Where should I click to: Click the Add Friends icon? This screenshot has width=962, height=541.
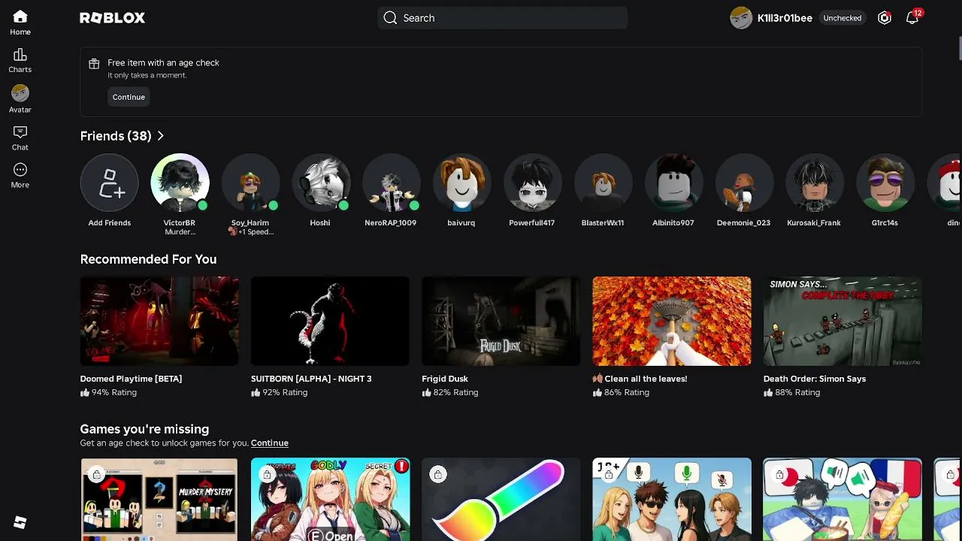click(x=110, y=183)
